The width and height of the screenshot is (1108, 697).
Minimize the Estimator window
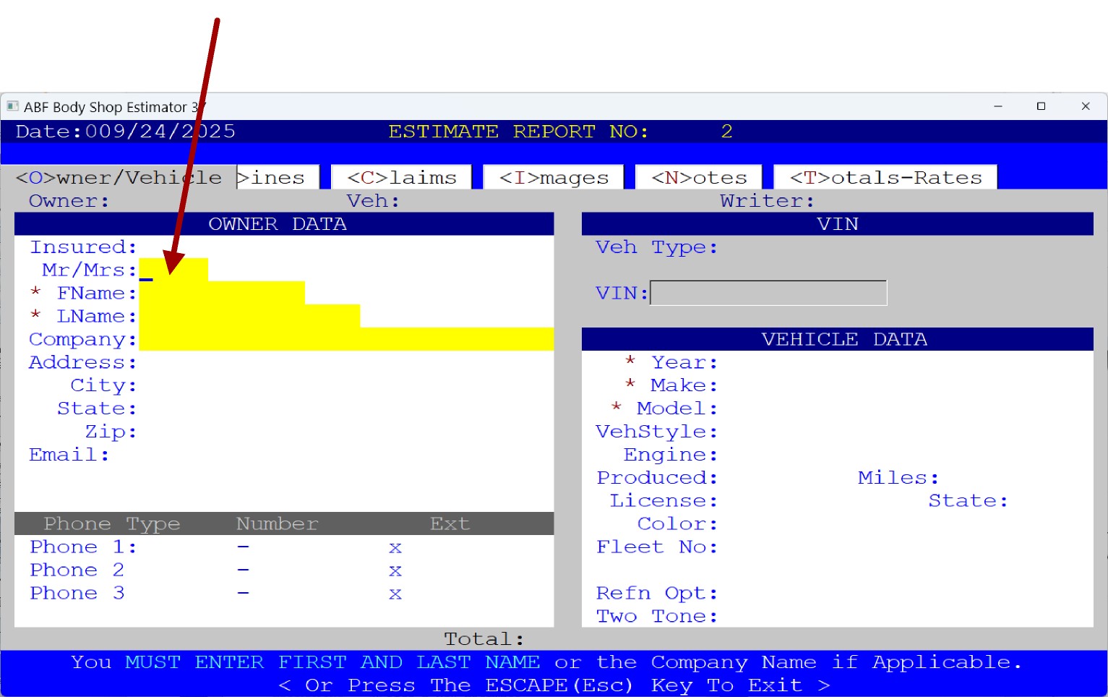tap(997, 106)
